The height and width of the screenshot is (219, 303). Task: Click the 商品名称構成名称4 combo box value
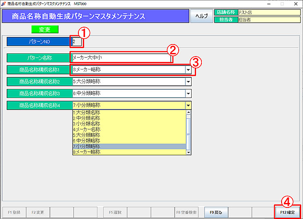129,105
